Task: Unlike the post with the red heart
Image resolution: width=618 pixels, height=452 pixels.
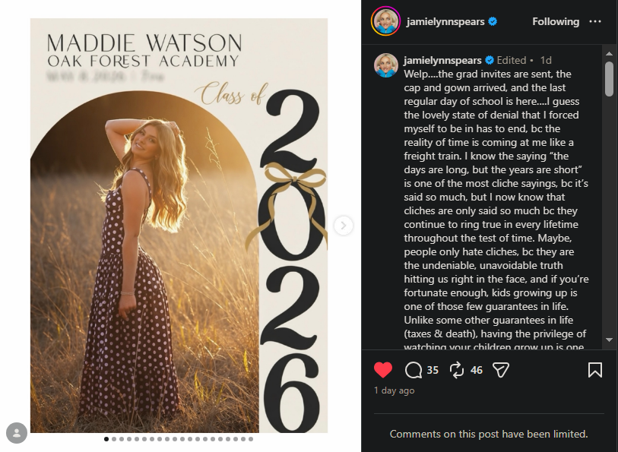Action: [x=382, y=370]
